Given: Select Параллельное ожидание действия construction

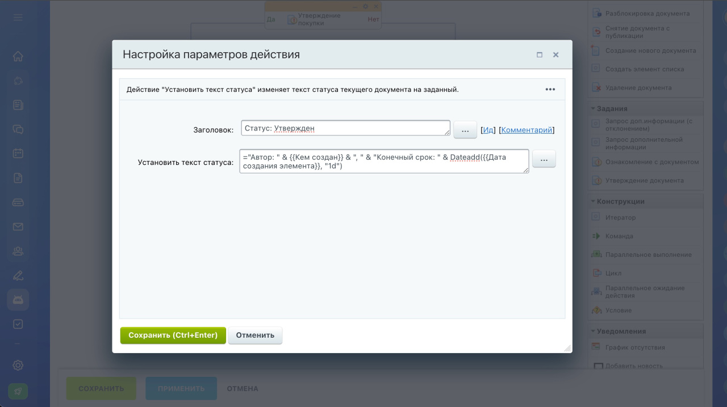Looking at the screenshot, I should tap(646, 292).
